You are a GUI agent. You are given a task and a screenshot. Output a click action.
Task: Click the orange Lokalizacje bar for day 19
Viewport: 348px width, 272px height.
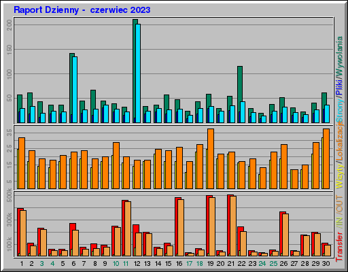(x=211, y=158)
